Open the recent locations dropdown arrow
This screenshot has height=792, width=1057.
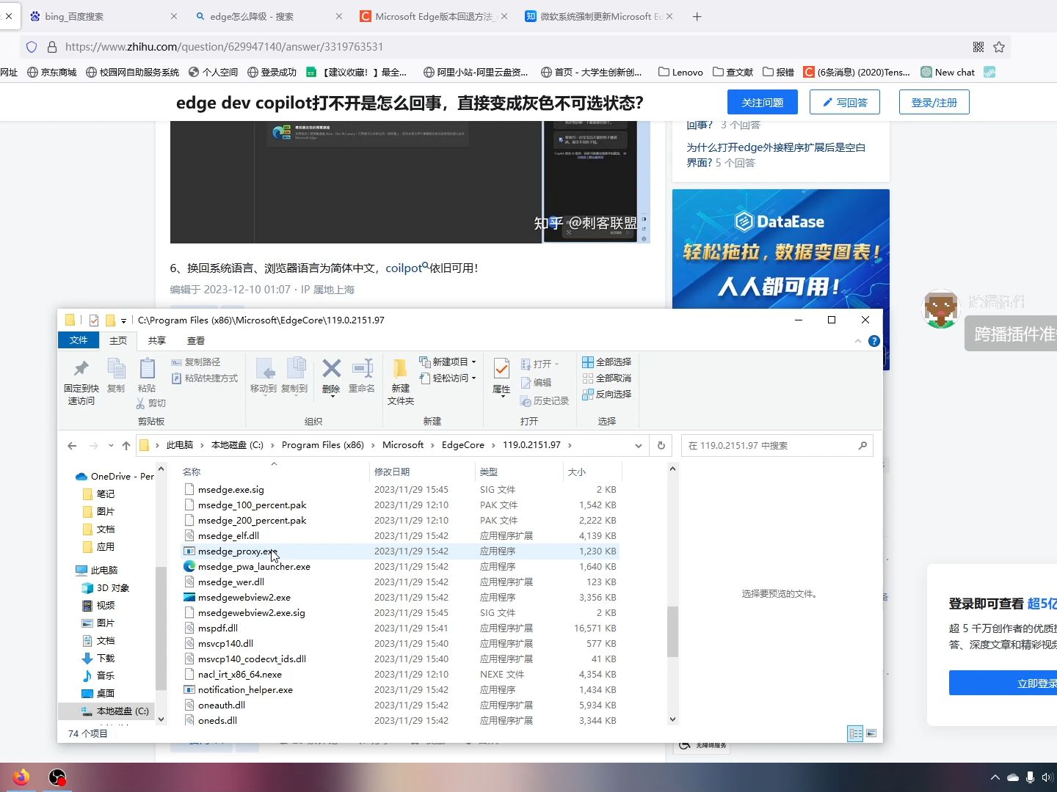(111, 446)
